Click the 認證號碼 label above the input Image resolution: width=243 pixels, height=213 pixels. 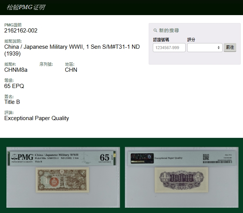(161, 40)
